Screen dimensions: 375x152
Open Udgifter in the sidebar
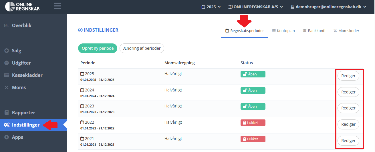coord(21,63)
